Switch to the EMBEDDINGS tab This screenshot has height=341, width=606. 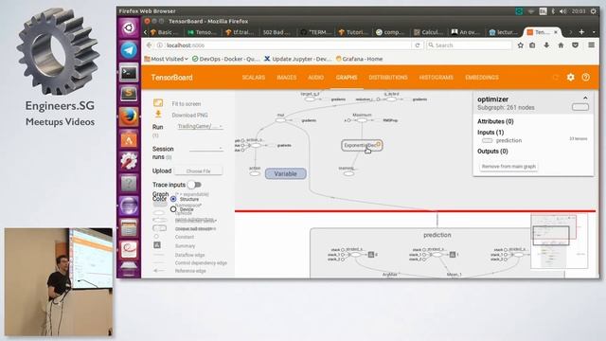tap(482, 78)
